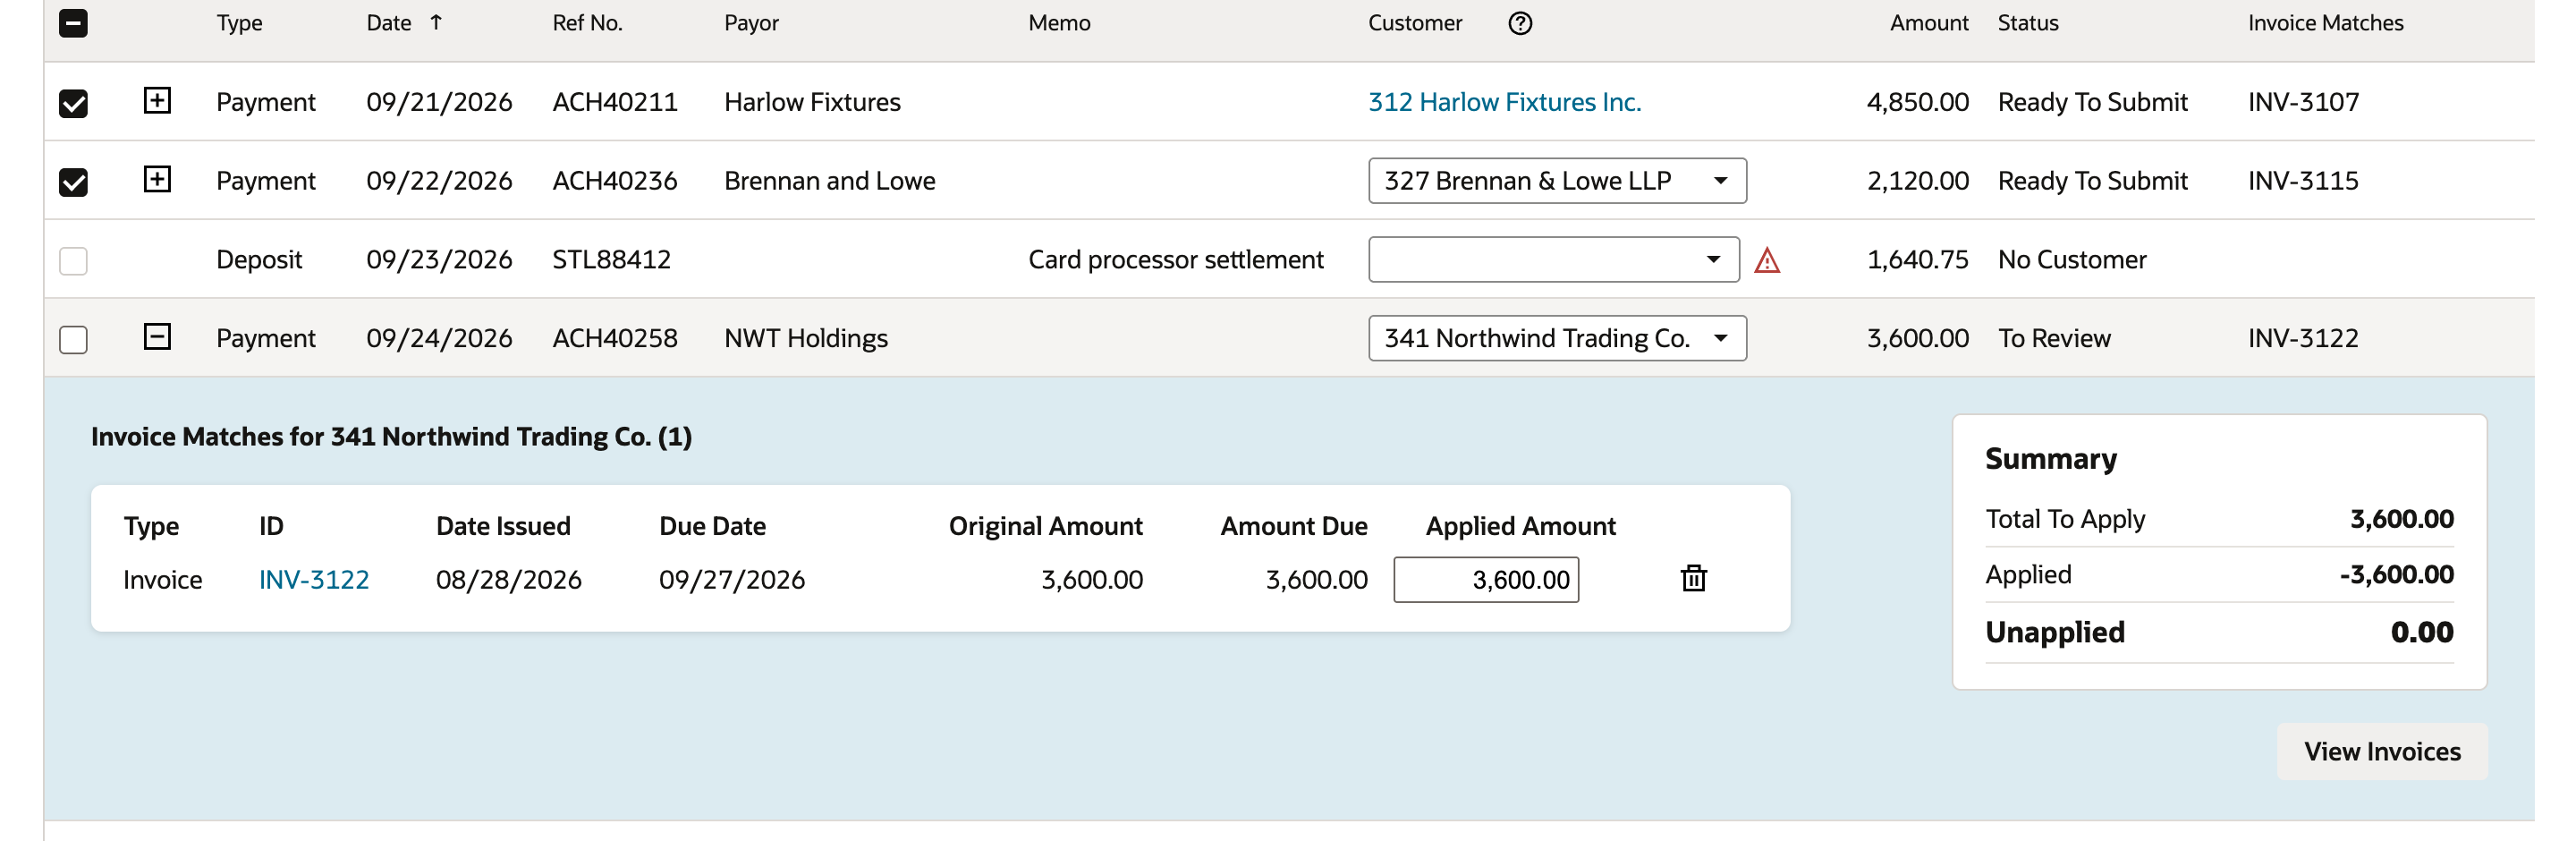Click the Payor column header
This screenshot has height=841, width=2576.
751,23
